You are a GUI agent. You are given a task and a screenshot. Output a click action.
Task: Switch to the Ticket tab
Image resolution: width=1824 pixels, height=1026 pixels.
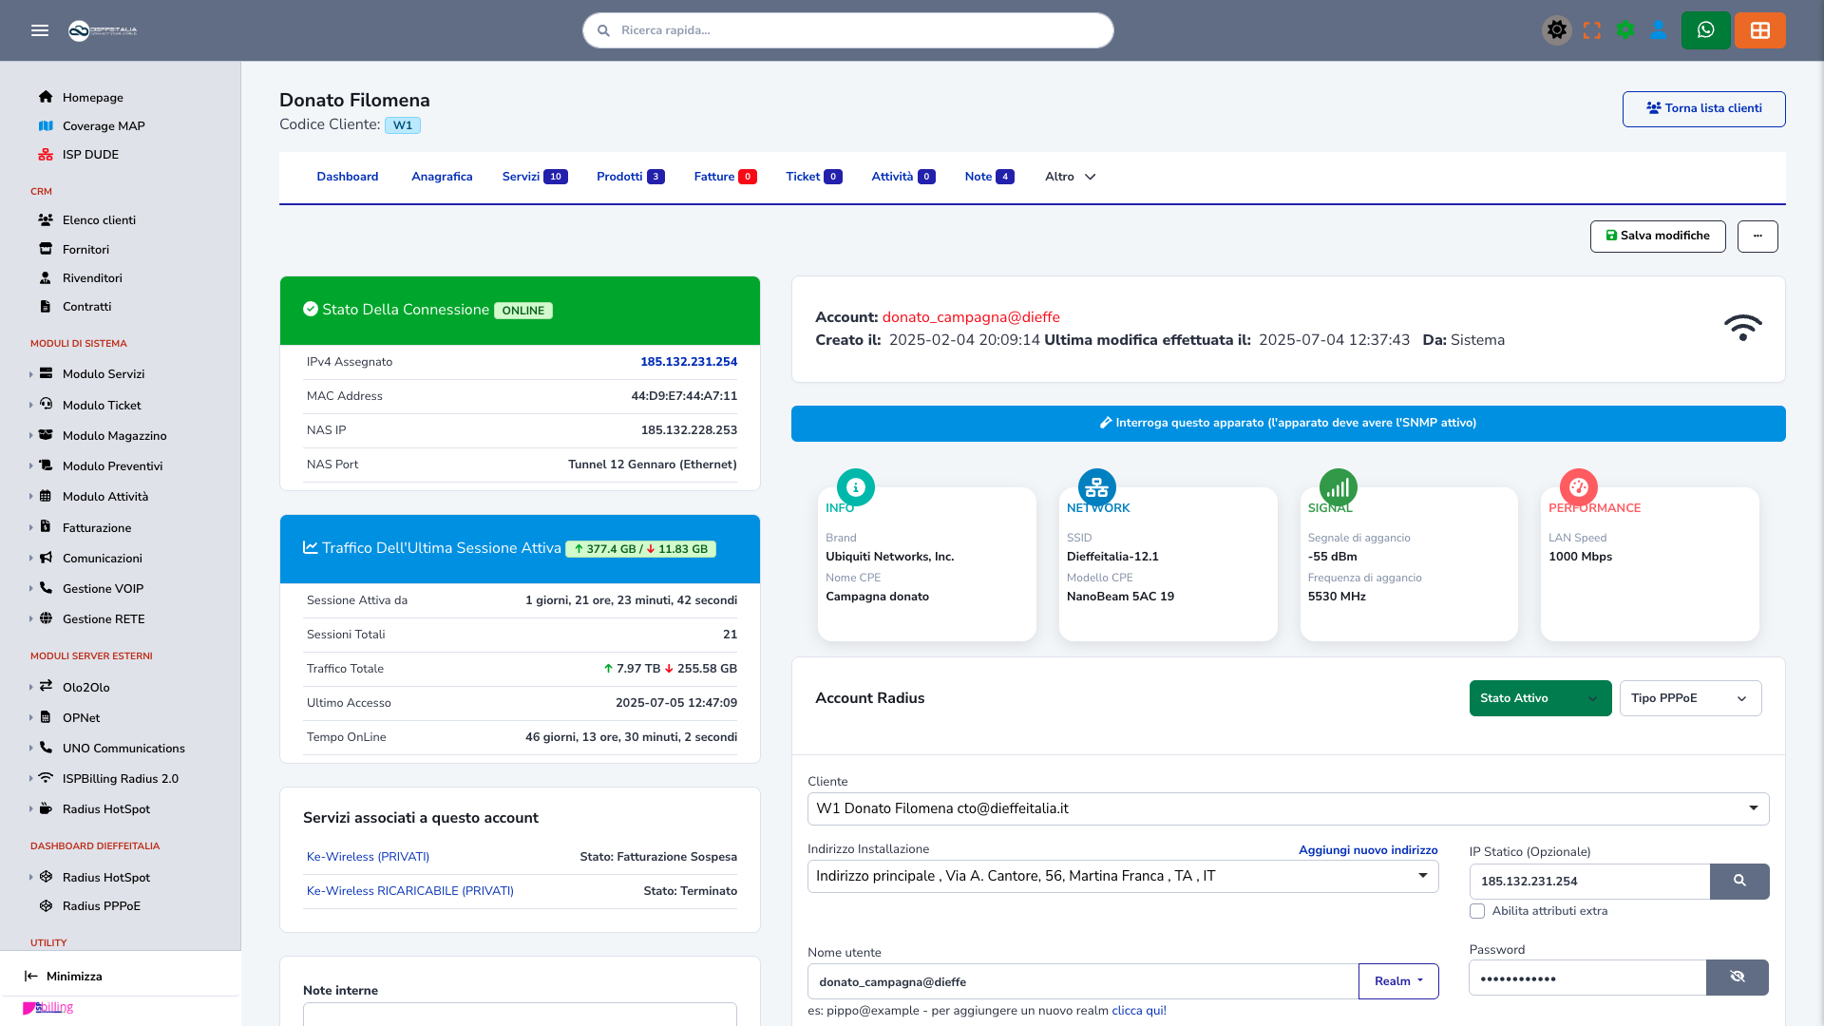point(814,177)
